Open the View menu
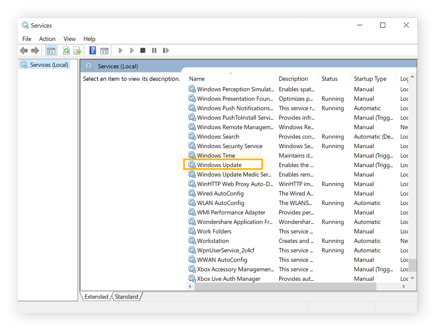Screen dimensions: 435x330 coord(69,39)
